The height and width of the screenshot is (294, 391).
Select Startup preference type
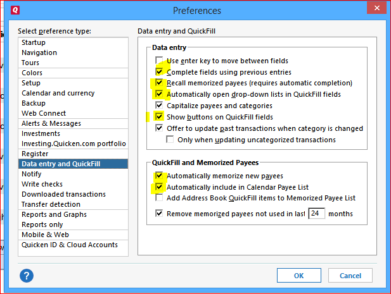73,42
